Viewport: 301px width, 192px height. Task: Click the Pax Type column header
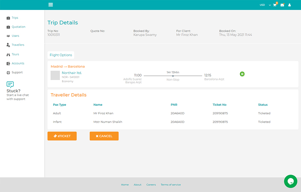point(59,105)
